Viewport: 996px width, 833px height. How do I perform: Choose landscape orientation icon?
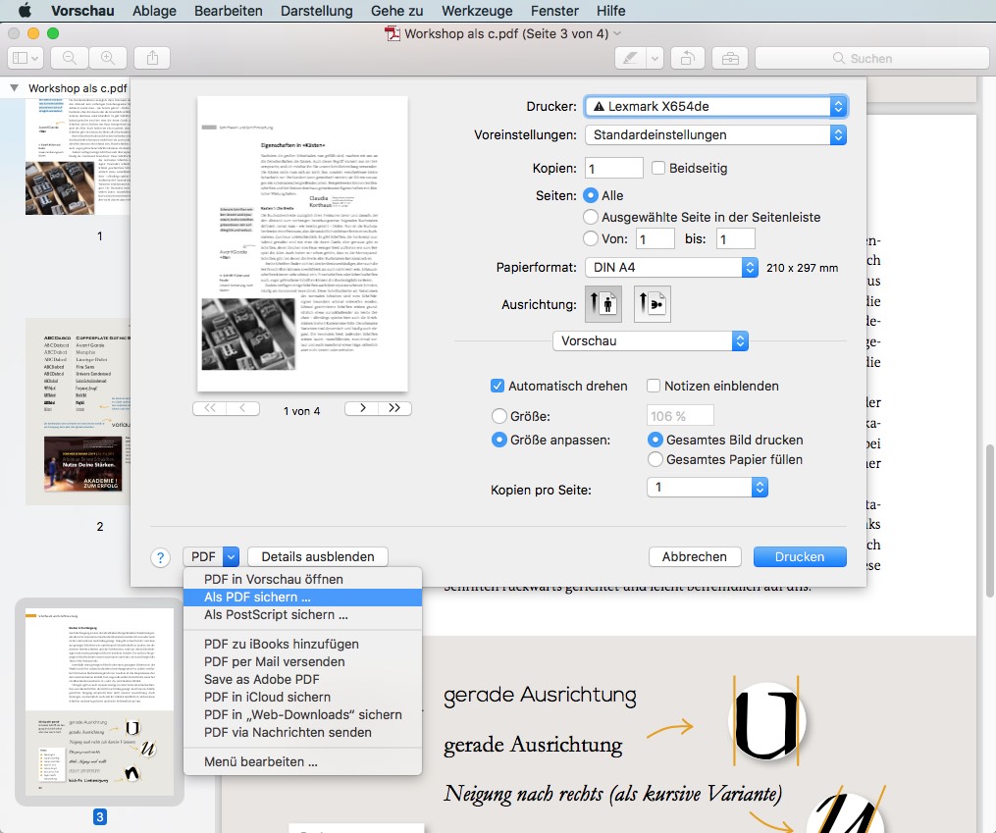tap(652, 303)
